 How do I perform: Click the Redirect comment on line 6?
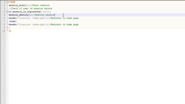point(63,18)
